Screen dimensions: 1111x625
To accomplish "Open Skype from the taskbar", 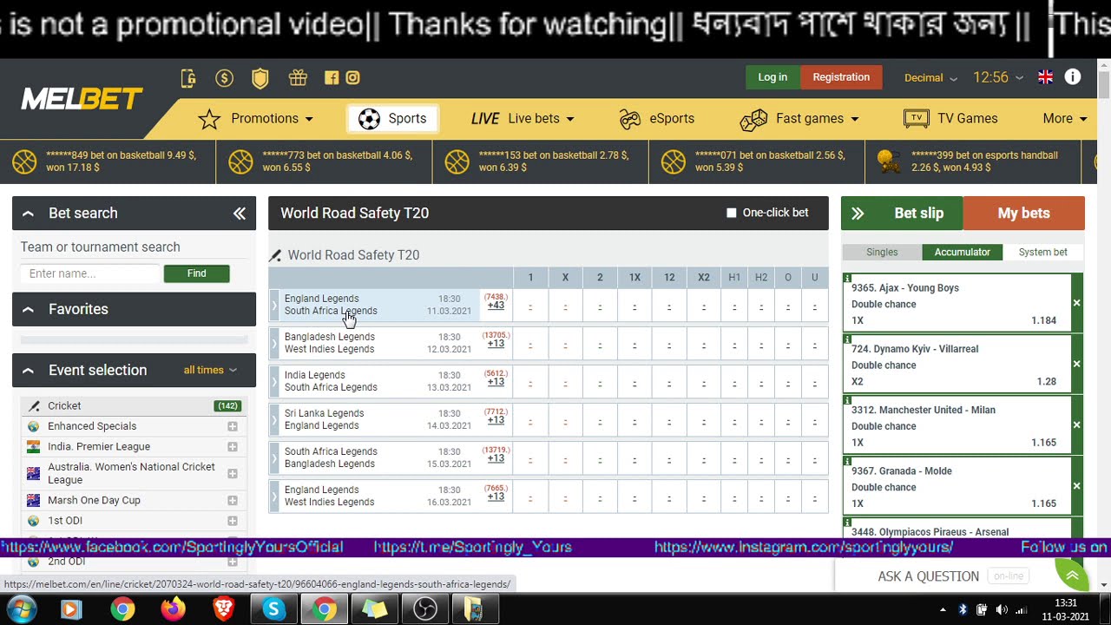I will coord(274,609).
